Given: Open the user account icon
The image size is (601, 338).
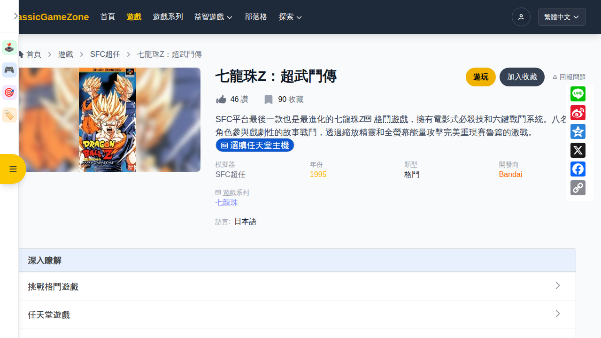Looking at the screenshot, I should [521, 17].
